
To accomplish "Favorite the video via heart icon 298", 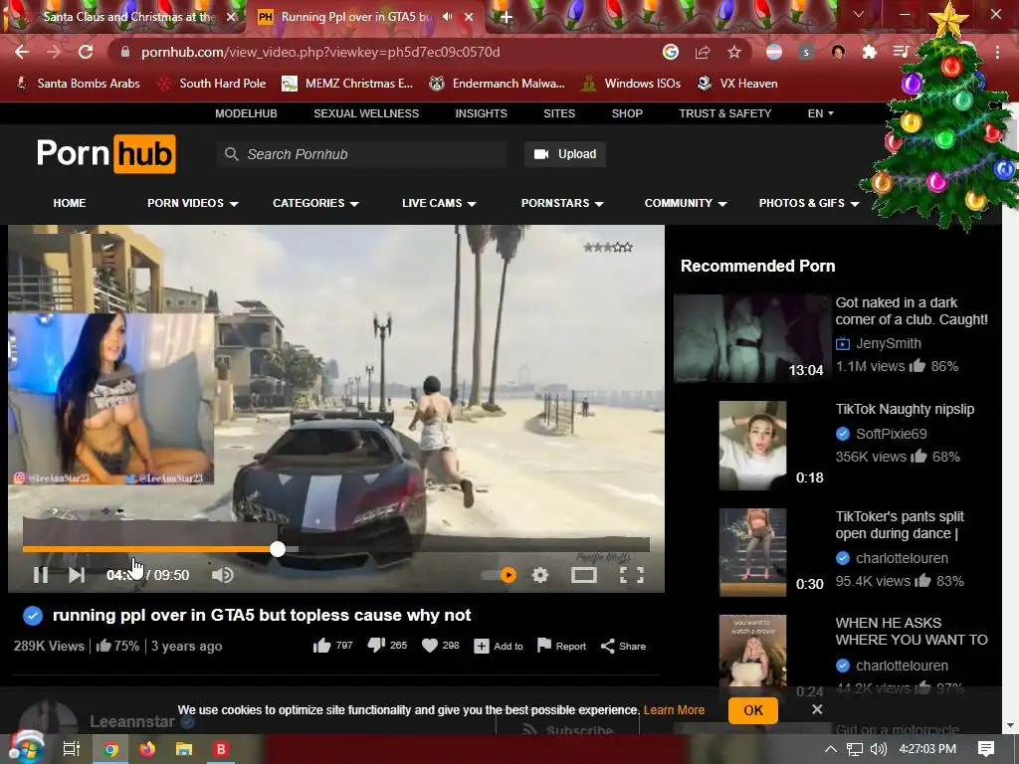I will tap(441, 645).
